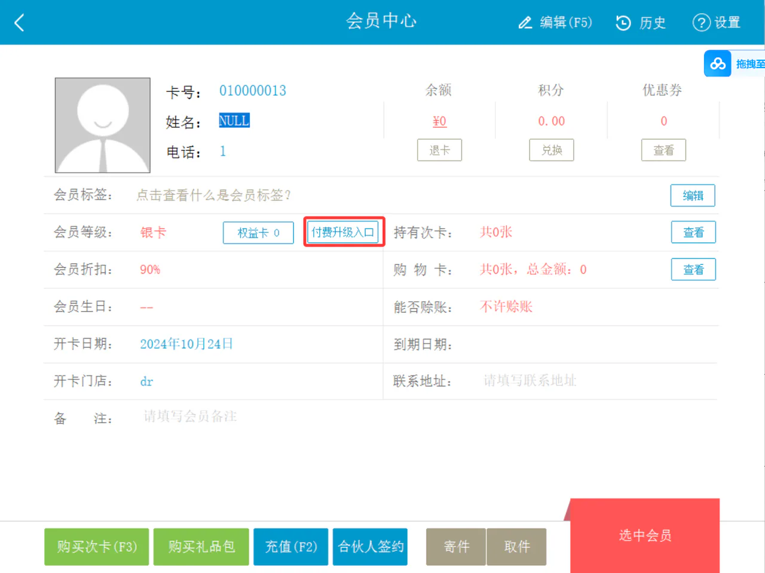Screen dimensions: 765x573
Task: Click the 历史 label in the header
Action: pos(653,23)
